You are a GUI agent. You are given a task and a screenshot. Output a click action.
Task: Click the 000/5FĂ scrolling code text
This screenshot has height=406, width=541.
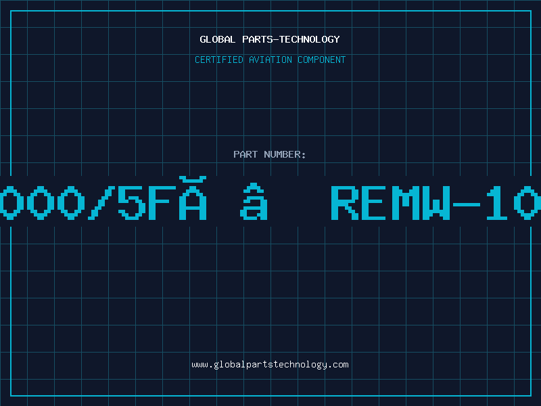coord(103,198)
